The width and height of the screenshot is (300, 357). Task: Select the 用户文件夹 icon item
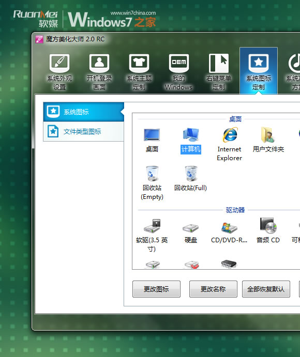click(268, 140)
